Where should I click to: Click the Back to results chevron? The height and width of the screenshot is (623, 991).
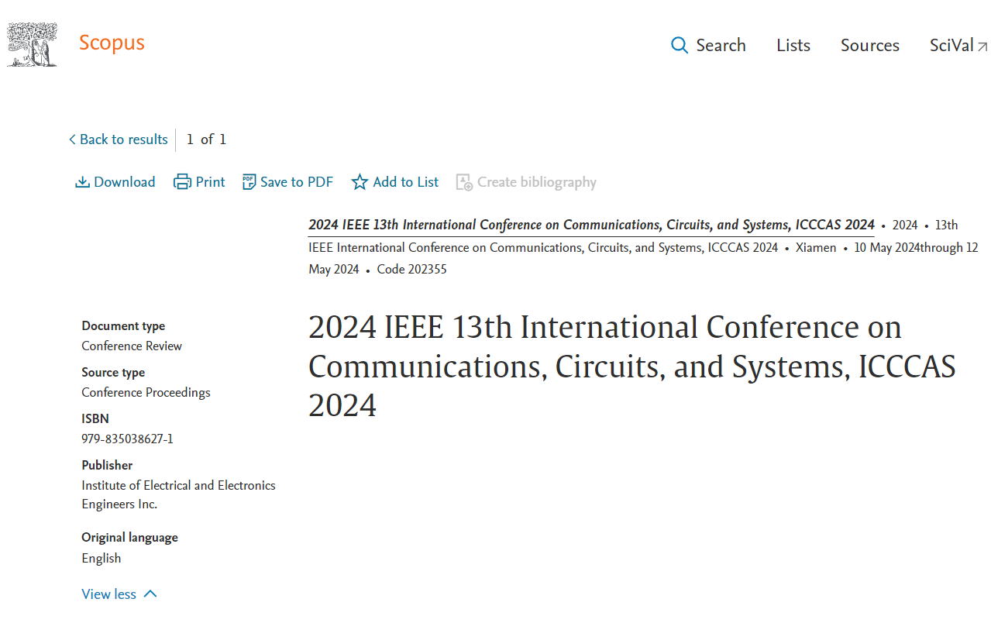point(72,139)
